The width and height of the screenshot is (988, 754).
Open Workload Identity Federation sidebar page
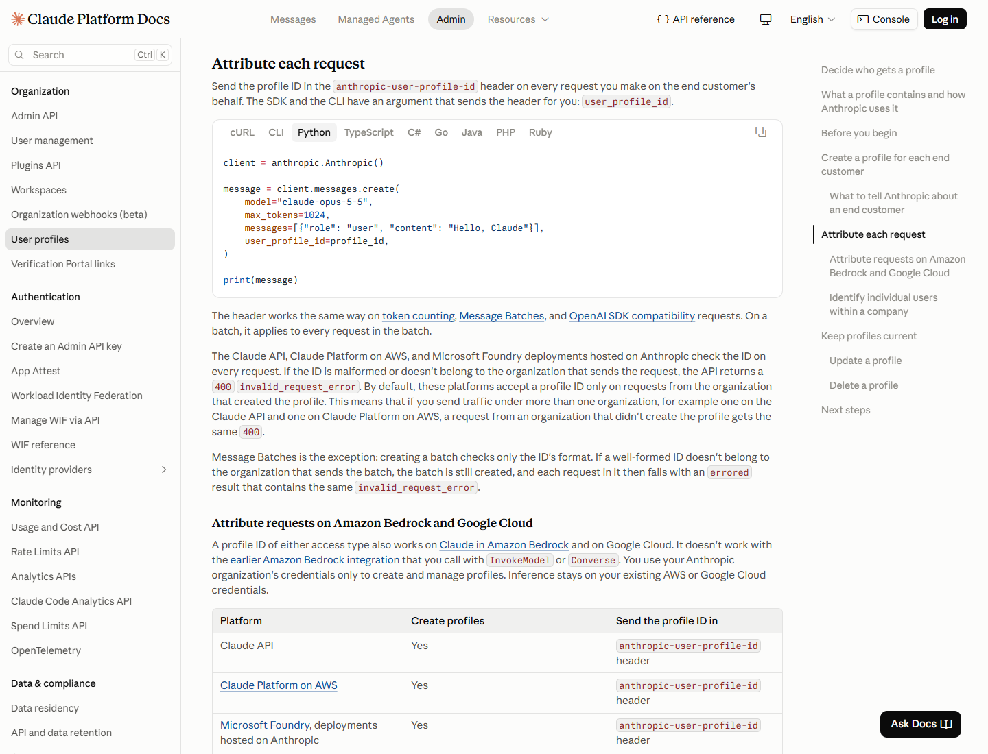pos(90,396)
